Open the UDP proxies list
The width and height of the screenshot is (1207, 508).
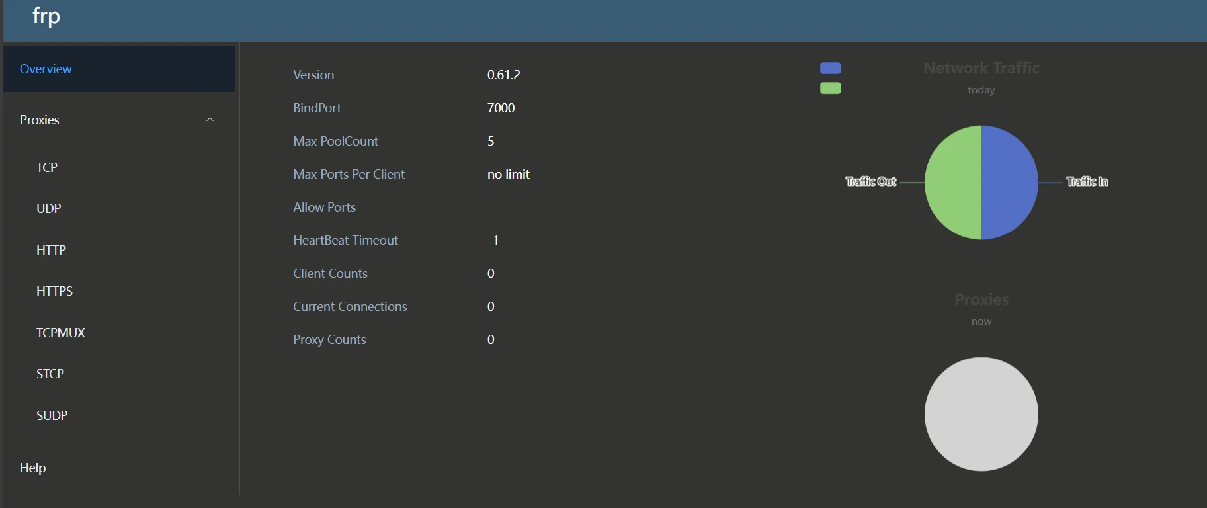click(x=48, y=208)
